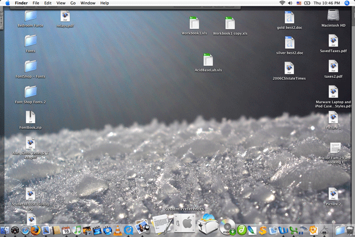Screen dimensions: 355x237
Task: Open QuickTime Player in the Dock
Action: [x=128, y=230]
